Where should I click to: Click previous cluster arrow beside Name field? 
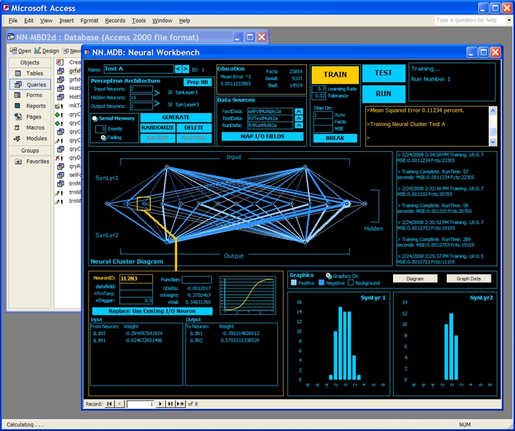pos(178,69)
